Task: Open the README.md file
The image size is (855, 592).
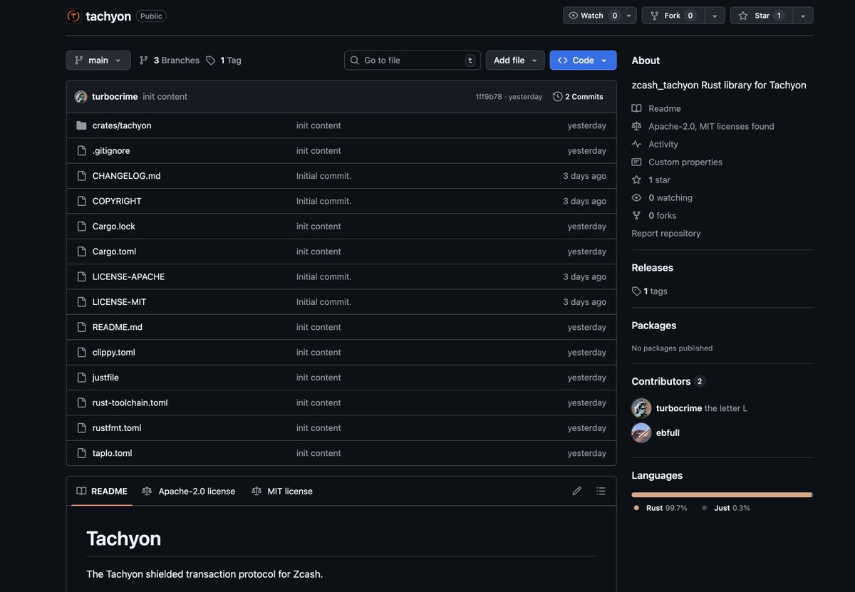Action: click(118, 327)
